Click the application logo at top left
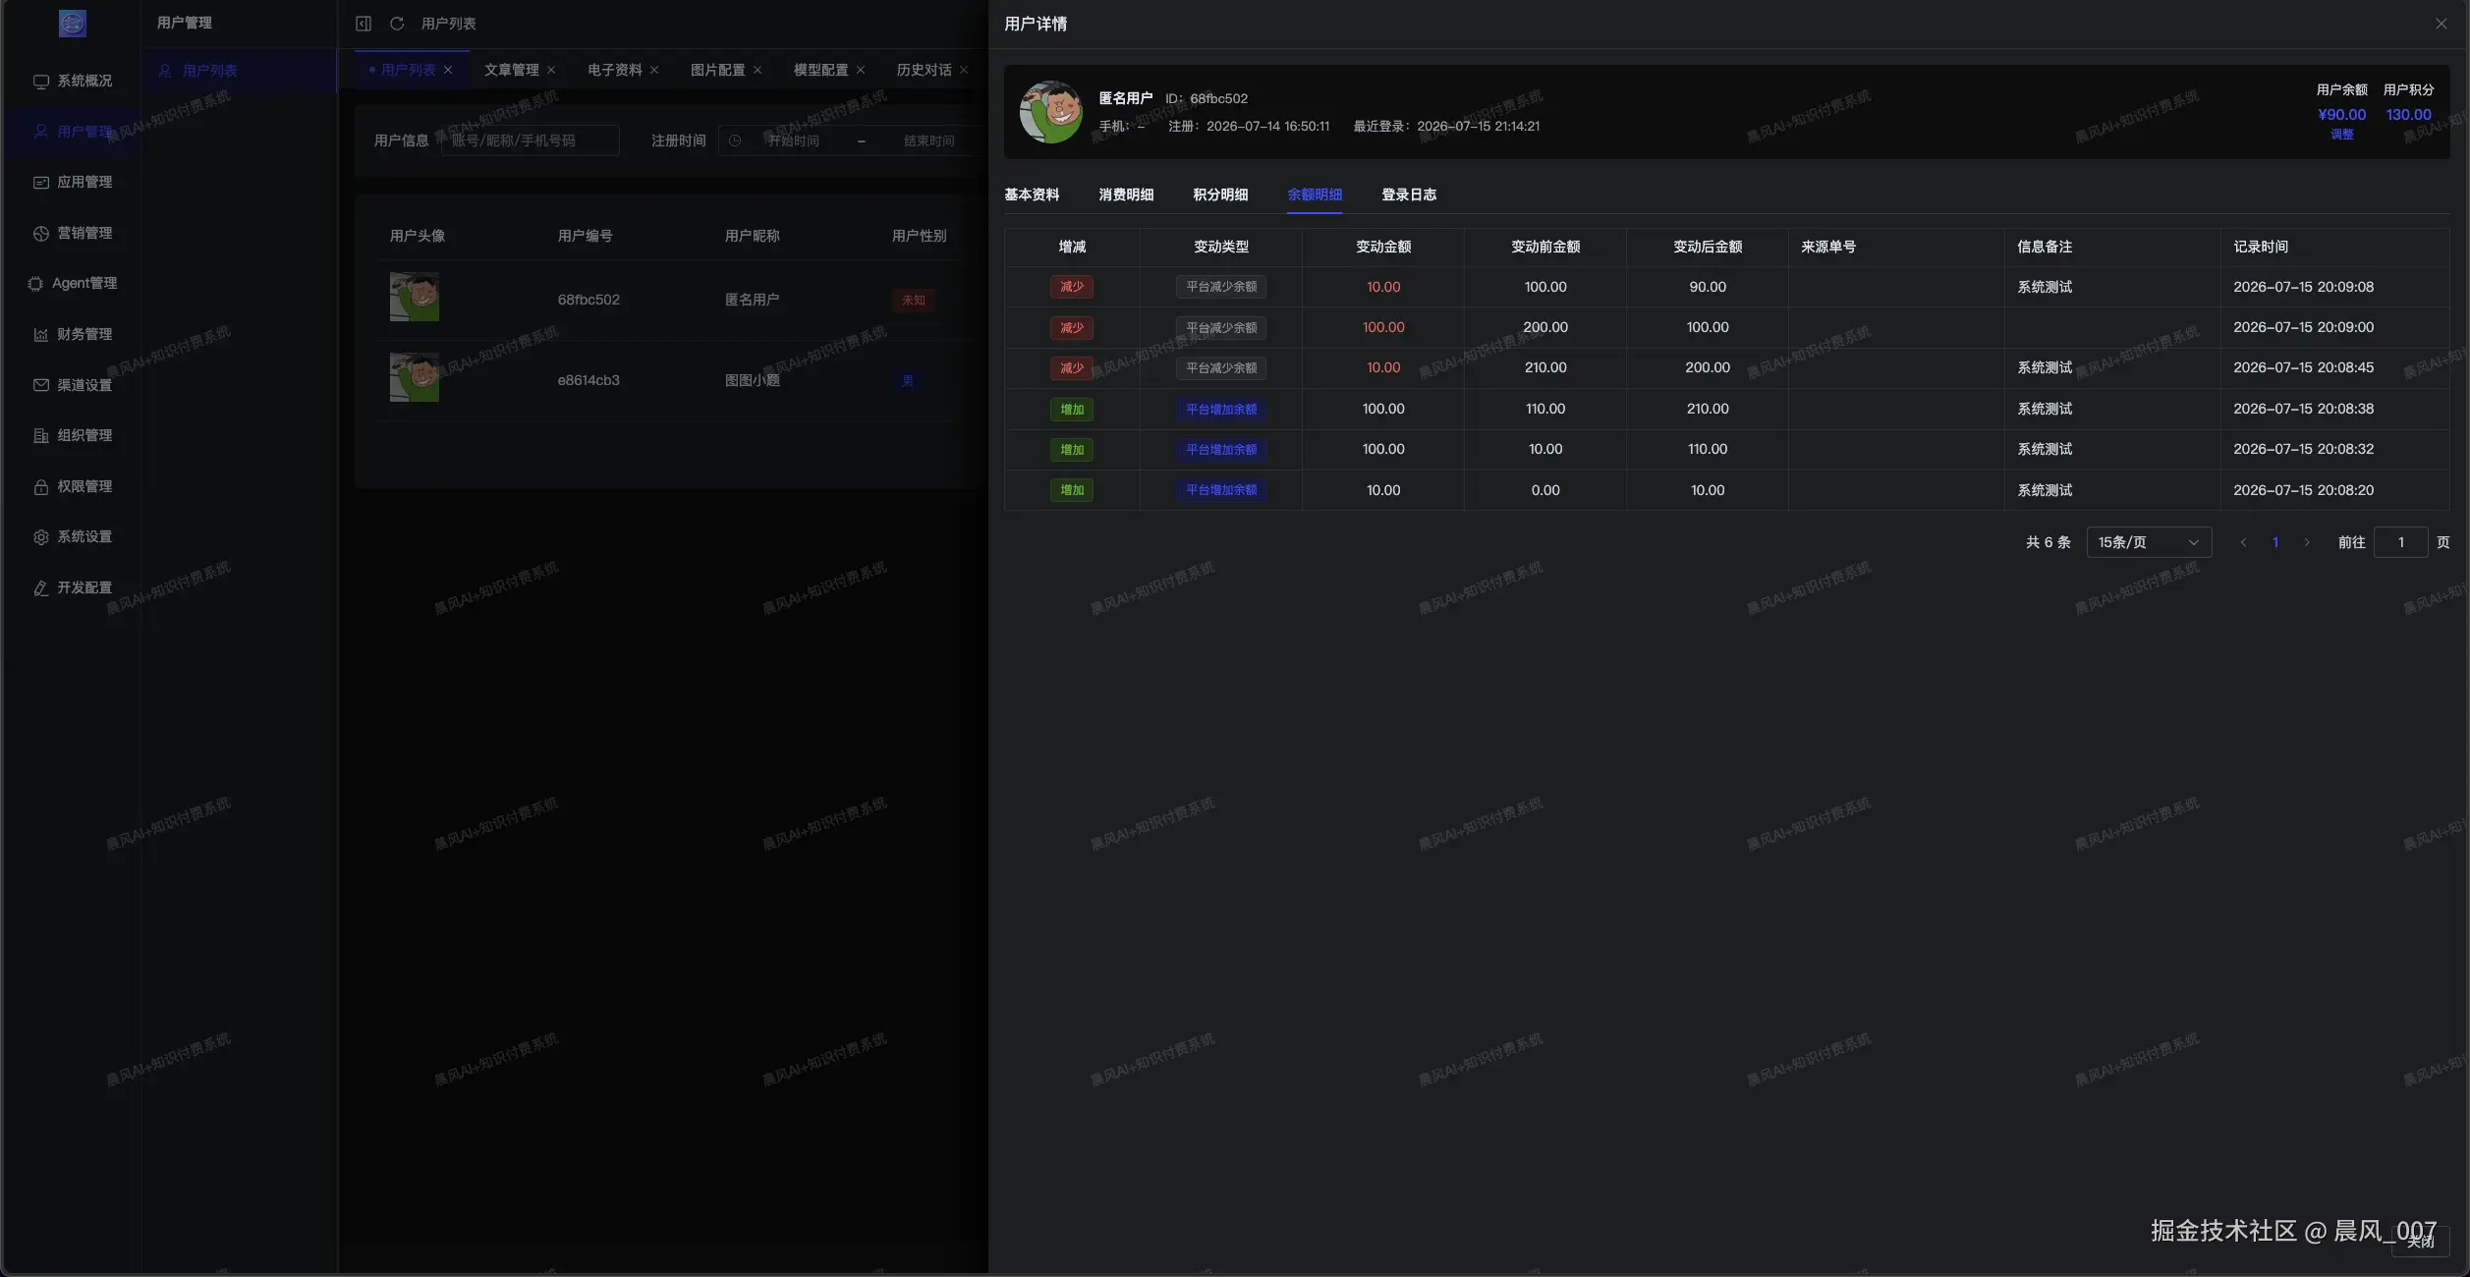 point(73,24)
